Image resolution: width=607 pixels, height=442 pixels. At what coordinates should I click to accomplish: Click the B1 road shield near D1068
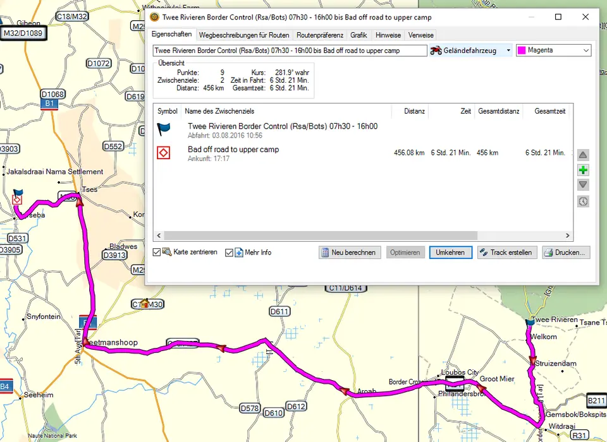pyautogui.click(x=49, y=104)
